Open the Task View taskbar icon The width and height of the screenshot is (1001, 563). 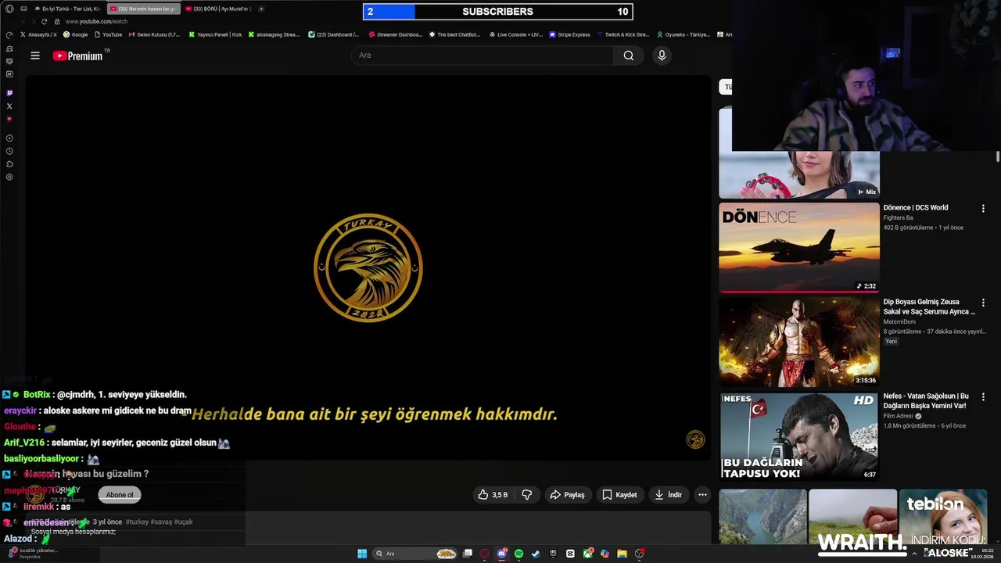click(x=467, y=554)
